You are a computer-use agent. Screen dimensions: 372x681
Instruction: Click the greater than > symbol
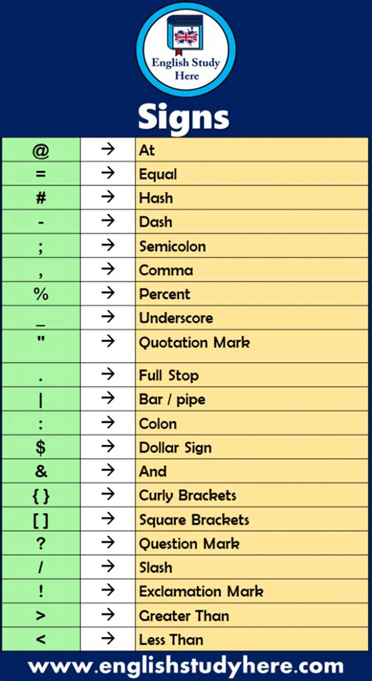click(x=40, y=615)
